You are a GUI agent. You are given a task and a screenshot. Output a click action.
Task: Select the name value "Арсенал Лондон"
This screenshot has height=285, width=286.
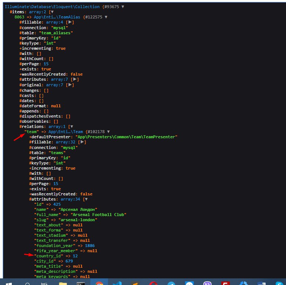click(78, 209)
